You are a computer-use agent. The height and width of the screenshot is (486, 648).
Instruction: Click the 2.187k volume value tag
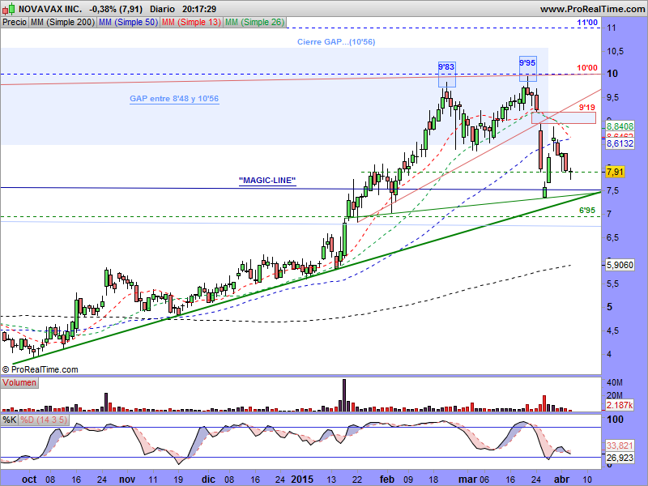pyautogui.click(x=620, y=405)
